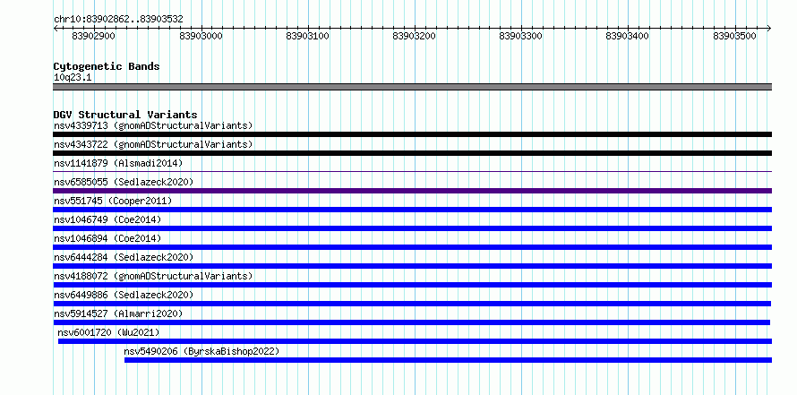Click the Cytogenetic Bands track heading
The width and height of the screenshot is (797, 395).
click(x=107, y=66)
